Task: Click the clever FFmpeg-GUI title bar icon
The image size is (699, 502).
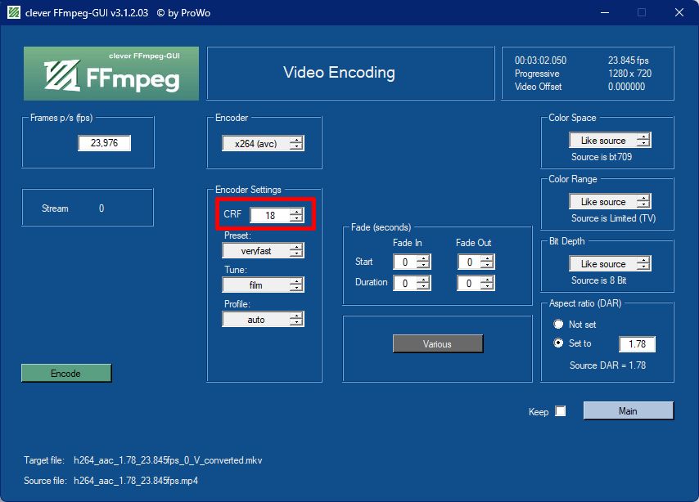Action: coord(14,12)
